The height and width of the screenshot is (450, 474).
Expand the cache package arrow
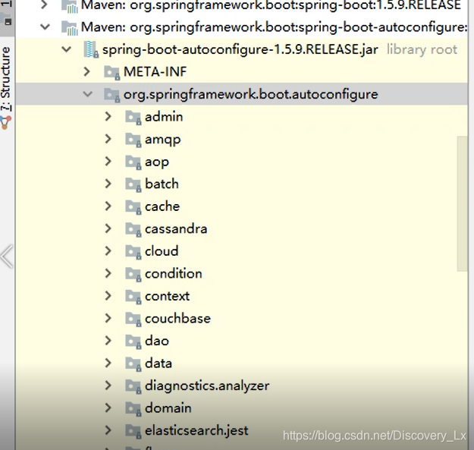tap(108, 206)
